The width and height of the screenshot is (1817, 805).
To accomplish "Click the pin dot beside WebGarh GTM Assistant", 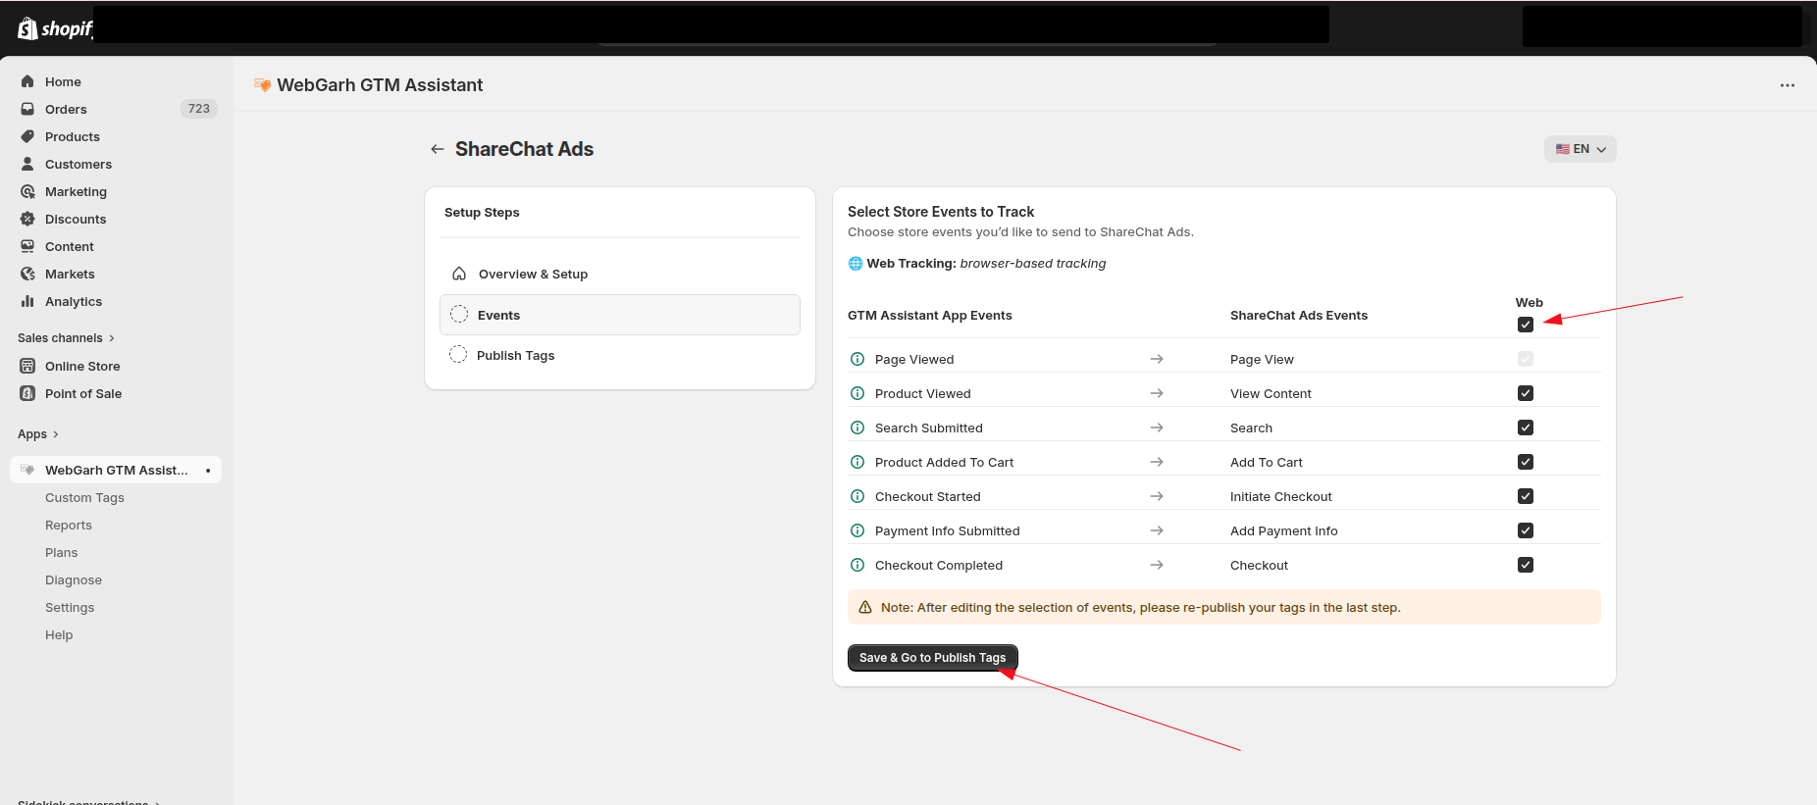I will pyautogui.click(x=208, y=471).
